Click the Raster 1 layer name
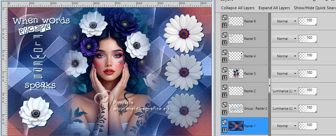The image size is (336, 136). (x=250, y=126)
